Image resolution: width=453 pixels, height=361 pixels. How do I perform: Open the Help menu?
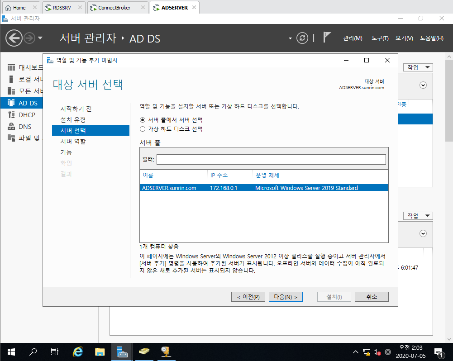tap(432, 38)
